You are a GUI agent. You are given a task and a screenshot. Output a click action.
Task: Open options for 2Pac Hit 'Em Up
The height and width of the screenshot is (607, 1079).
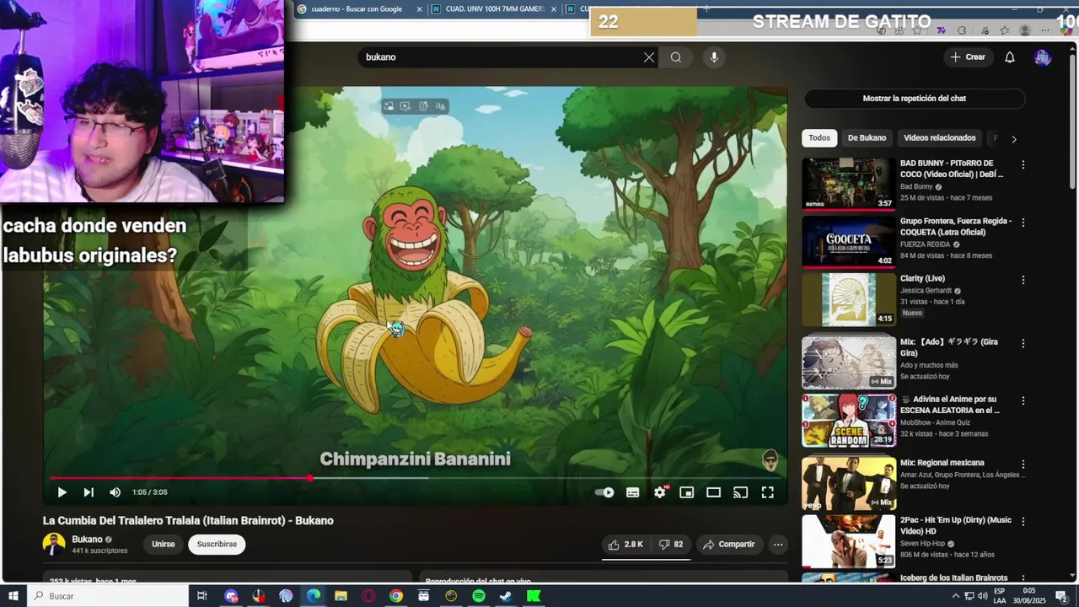point(1023,522)
